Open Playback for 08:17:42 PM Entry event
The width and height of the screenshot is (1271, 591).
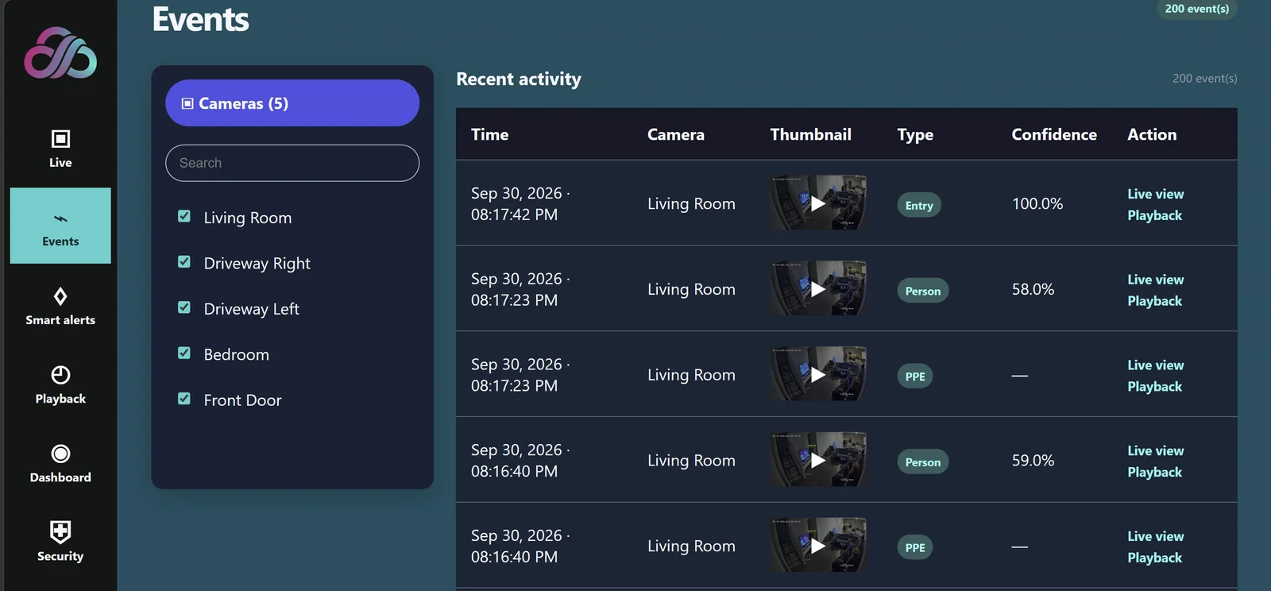1155,215
